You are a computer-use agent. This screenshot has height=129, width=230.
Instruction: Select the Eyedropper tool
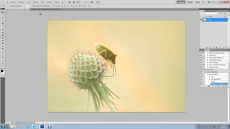click(3, 26)
